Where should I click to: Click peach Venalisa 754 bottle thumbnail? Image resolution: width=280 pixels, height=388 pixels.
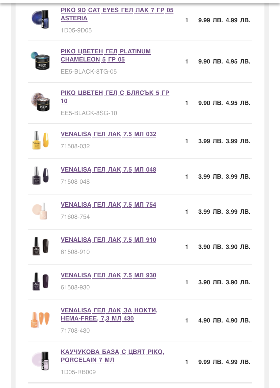pyautogui.click(x=40, y=211)
